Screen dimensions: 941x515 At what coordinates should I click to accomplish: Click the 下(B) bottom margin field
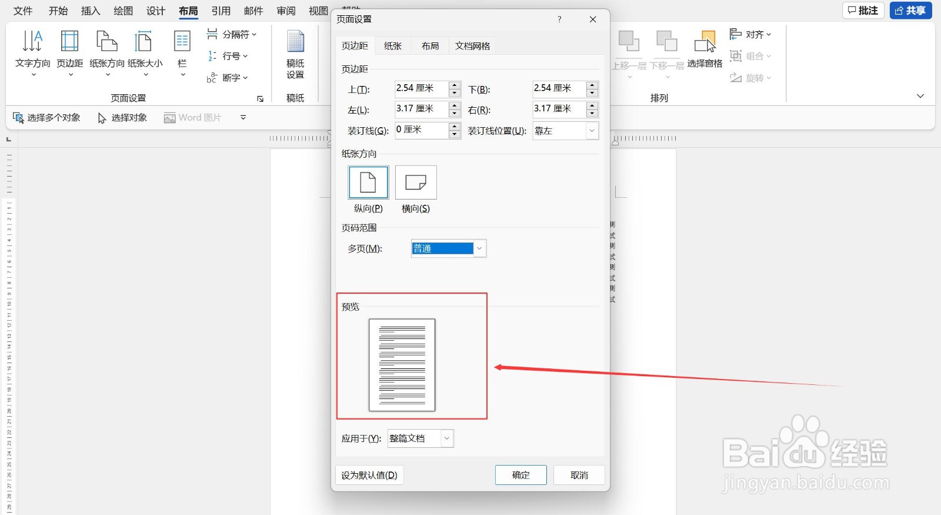pos(559,88)
